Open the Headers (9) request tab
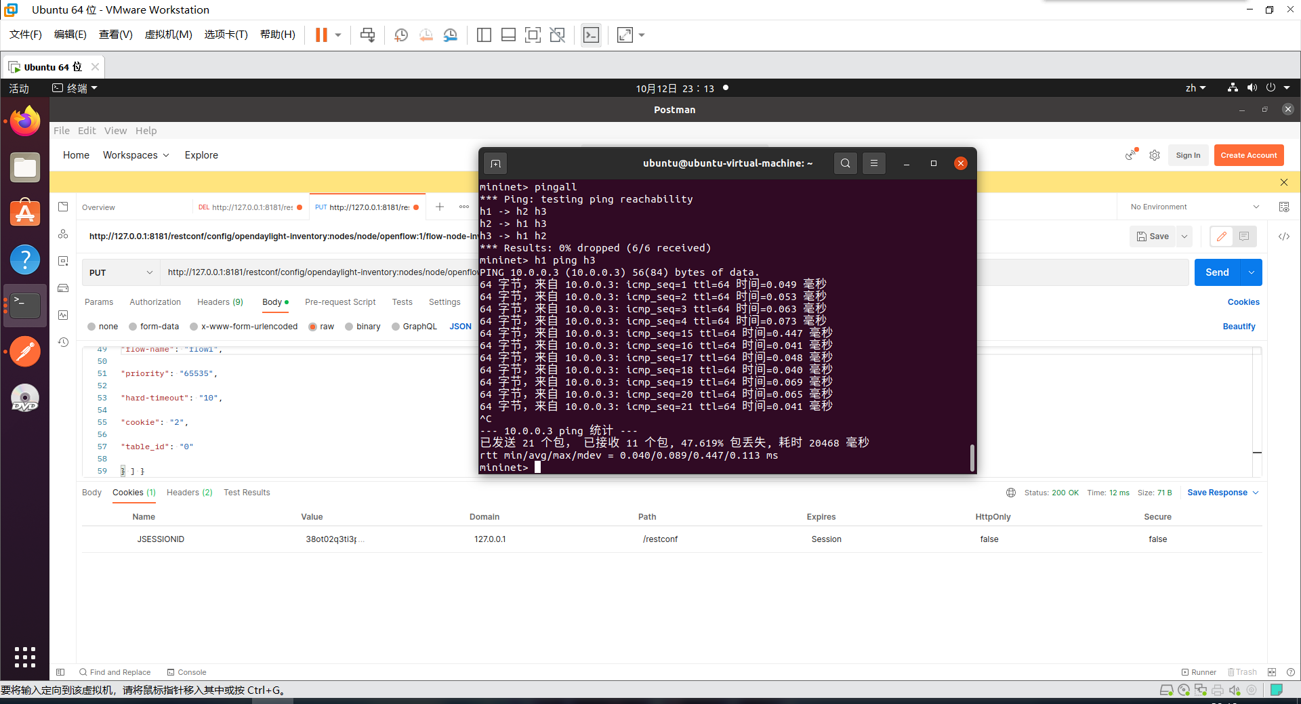Screen dimensions: 1301x704 coord(220,302)
